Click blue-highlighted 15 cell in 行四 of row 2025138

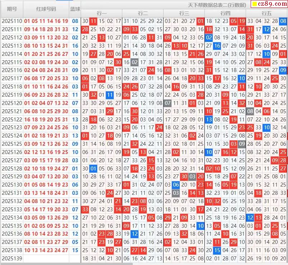(x=217, y=250)
